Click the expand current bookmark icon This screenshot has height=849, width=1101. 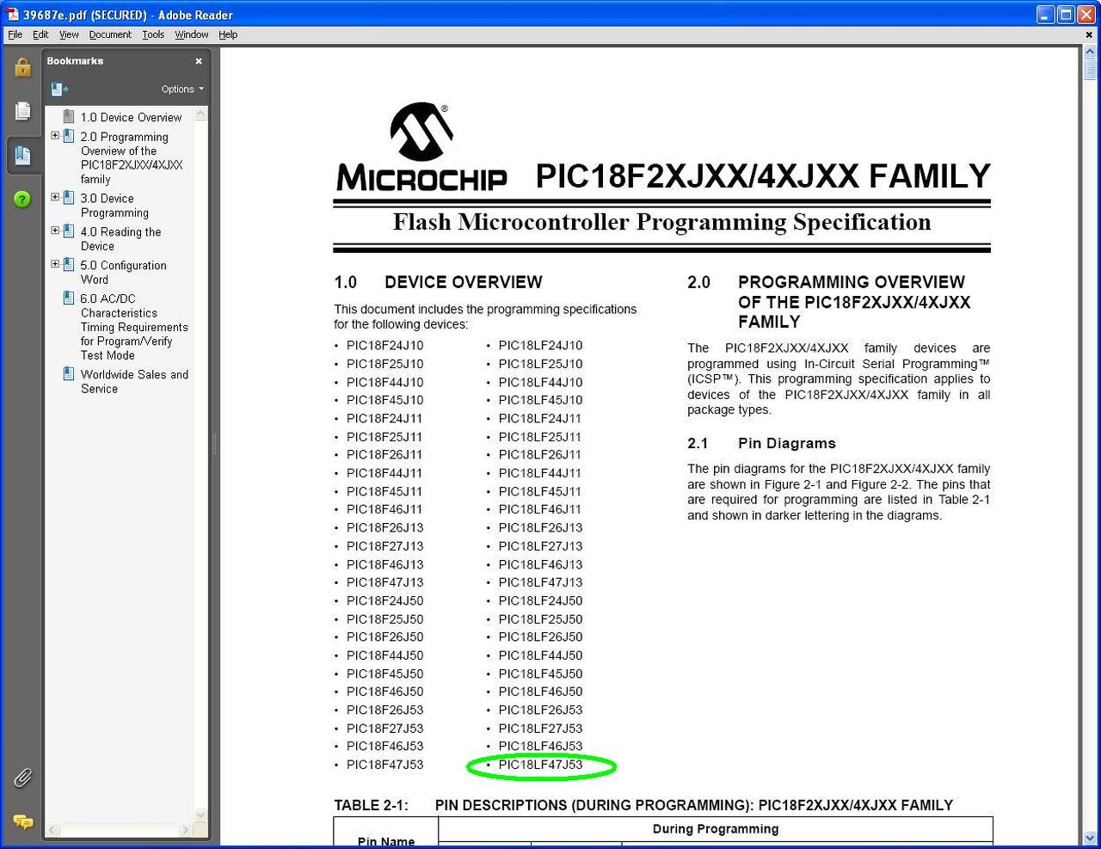pos(59,89)
